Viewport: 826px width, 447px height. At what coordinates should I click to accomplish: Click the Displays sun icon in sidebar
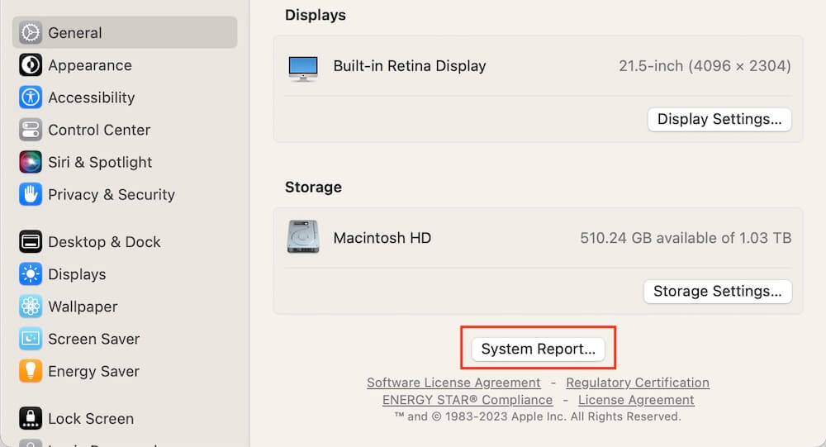tap(31, 274)
